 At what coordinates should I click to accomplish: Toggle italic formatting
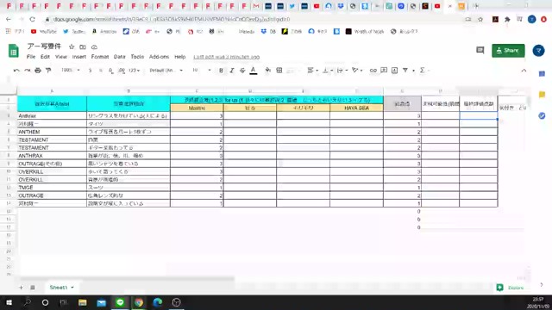pos(232,71)
